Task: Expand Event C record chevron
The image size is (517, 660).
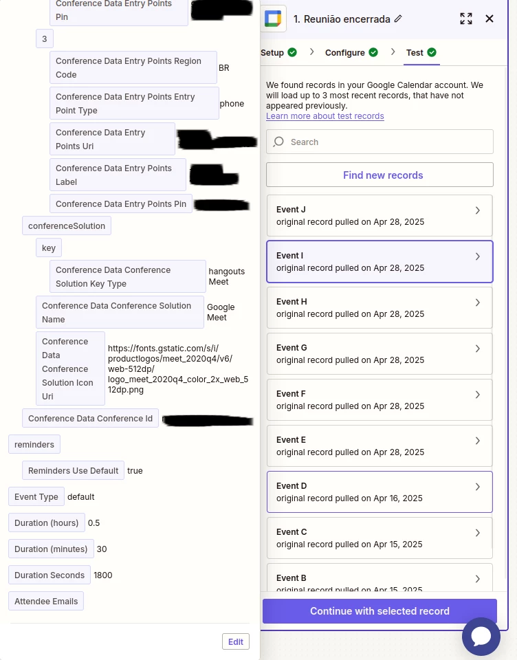Action: click(477, 533)
